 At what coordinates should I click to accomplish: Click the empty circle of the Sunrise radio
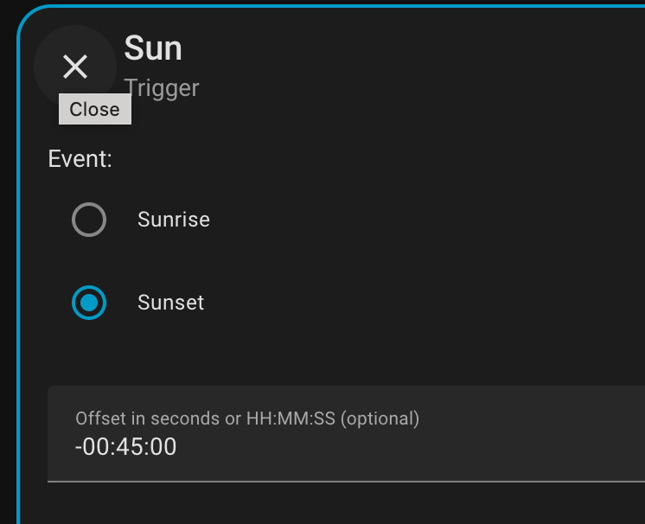[x=89, y=220]
